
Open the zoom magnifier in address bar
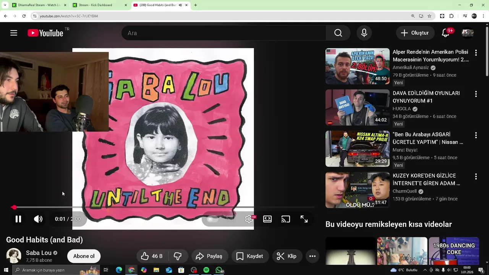(413, 16)
